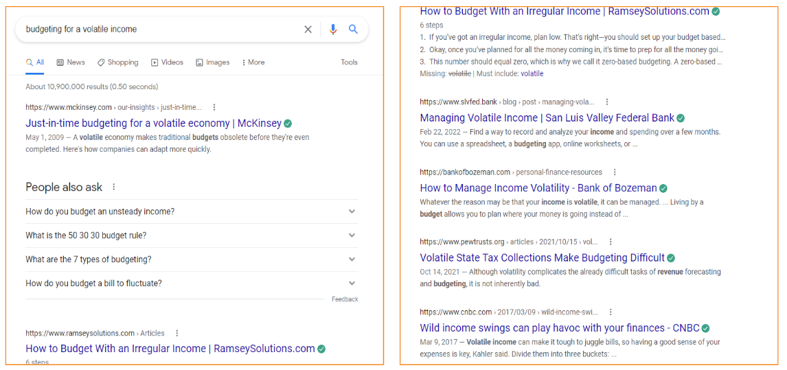Open options for the bankofbozeman.com result

pos(615,172)
